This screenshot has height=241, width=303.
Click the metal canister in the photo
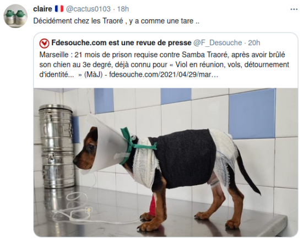click(57, 146)
